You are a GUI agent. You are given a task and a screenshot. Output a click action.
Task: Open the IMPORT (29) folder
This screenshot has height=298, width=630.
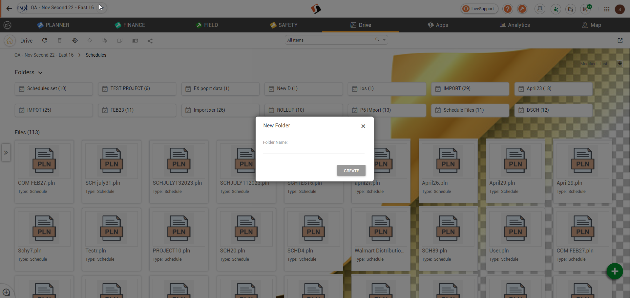pyautogui.click(x=470, y=89)
